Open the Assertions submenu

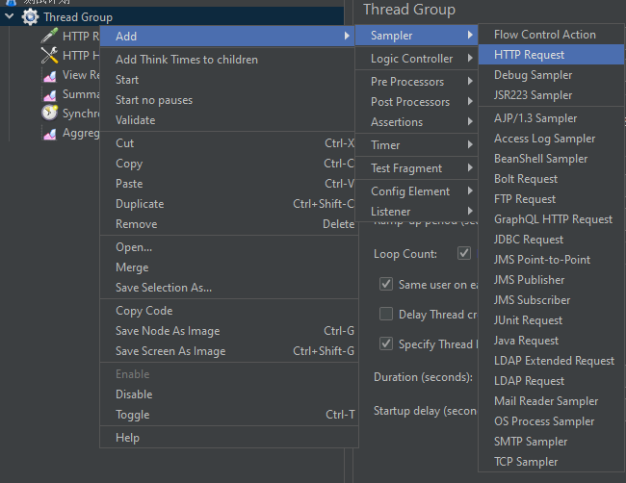point(416,121)
